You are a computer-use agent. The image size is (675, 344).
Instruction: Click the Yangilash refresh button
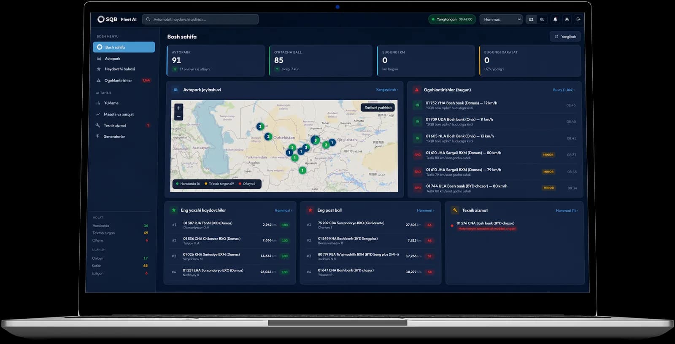click(x=565, y=37)
